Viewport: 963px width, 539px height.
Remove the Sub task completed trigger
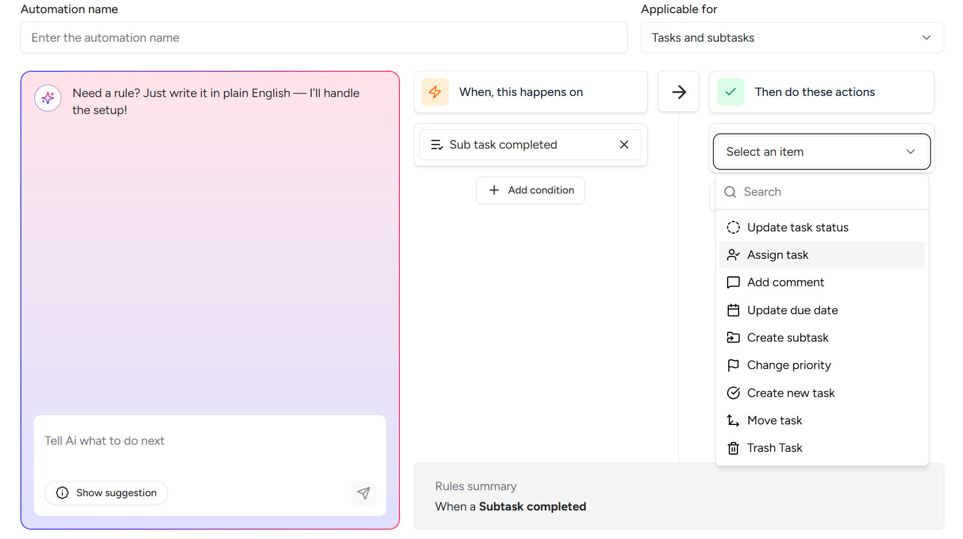pyautogui.click(x=624, y=145)
